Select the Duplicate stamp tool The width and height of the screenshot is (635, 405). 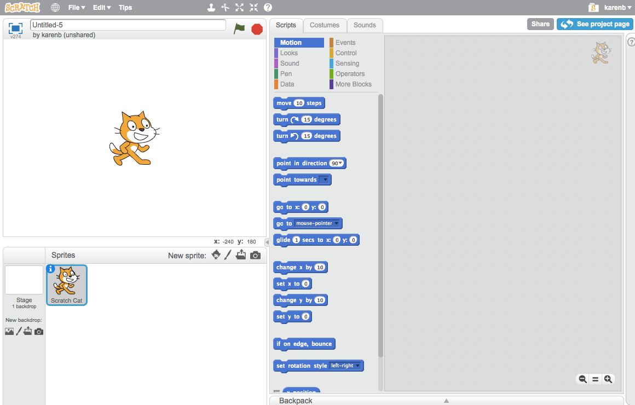click(211, 7)
